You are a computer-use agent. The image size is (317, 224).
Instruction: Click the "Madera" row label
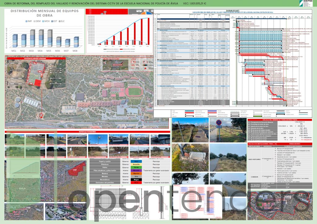(105, 174)
